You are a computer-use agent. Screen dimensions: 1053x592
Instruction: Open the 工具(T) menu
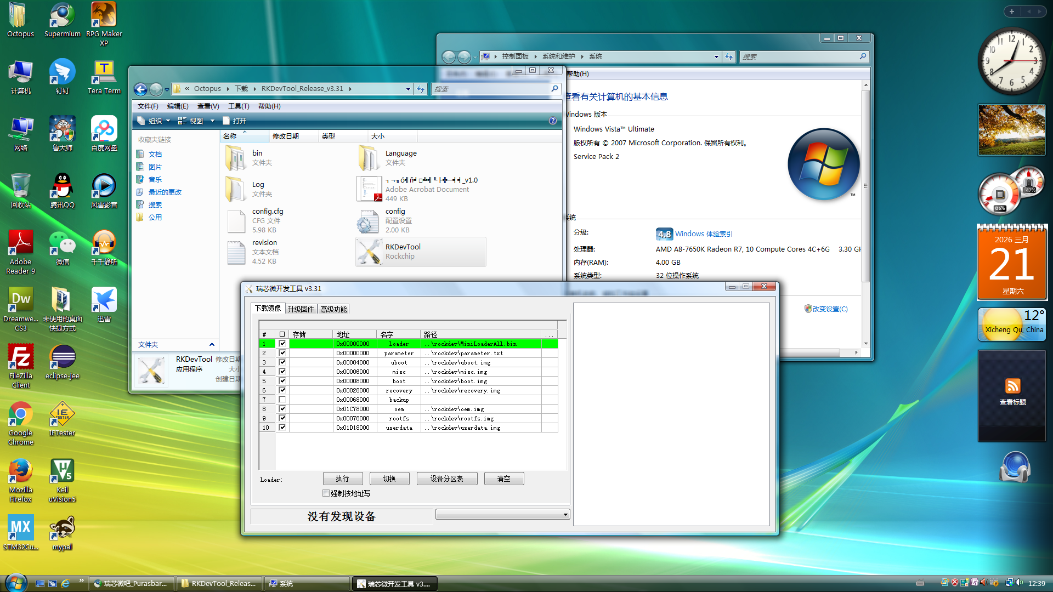(x=239, y=106)
